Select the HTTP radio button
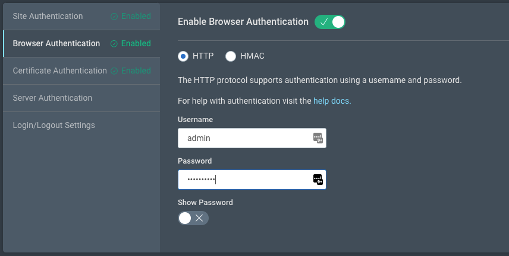The image size is (509, 256). (183, 56)
